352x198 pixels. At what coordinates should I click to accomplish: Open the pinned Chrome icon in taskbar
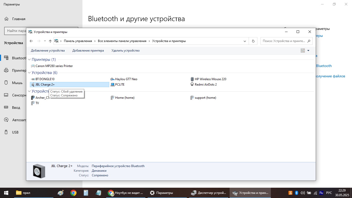(73, 193)
